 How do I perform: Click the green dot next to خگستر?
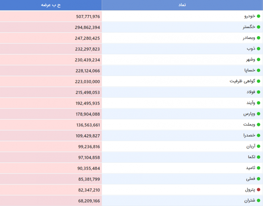point(259,27)
